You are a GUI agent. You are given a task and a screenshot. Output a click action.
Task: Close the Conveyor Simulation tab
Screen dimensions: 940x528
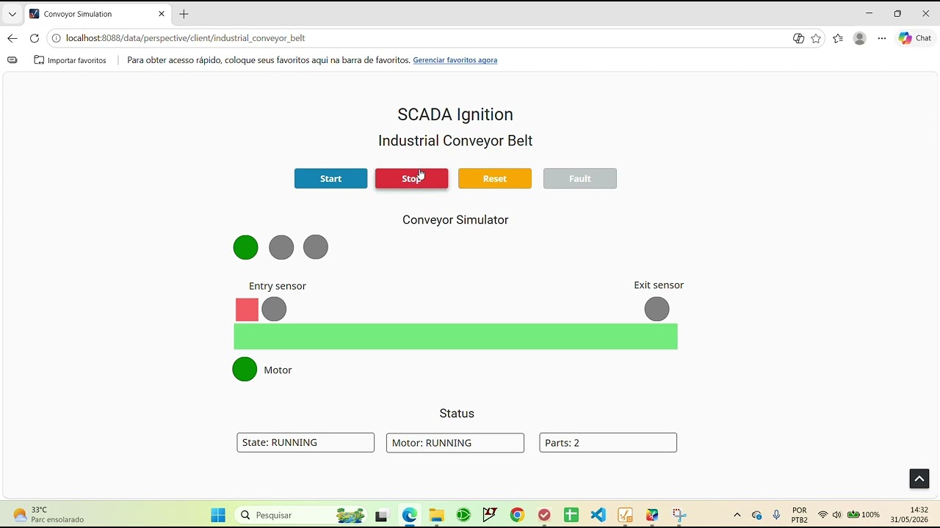[162, 14]
